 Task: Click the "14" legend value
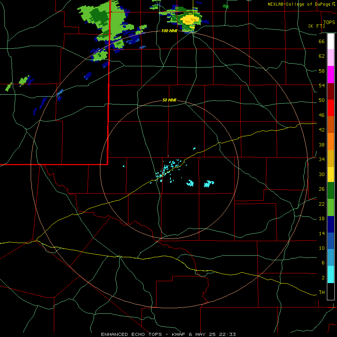tap(322, 233)
